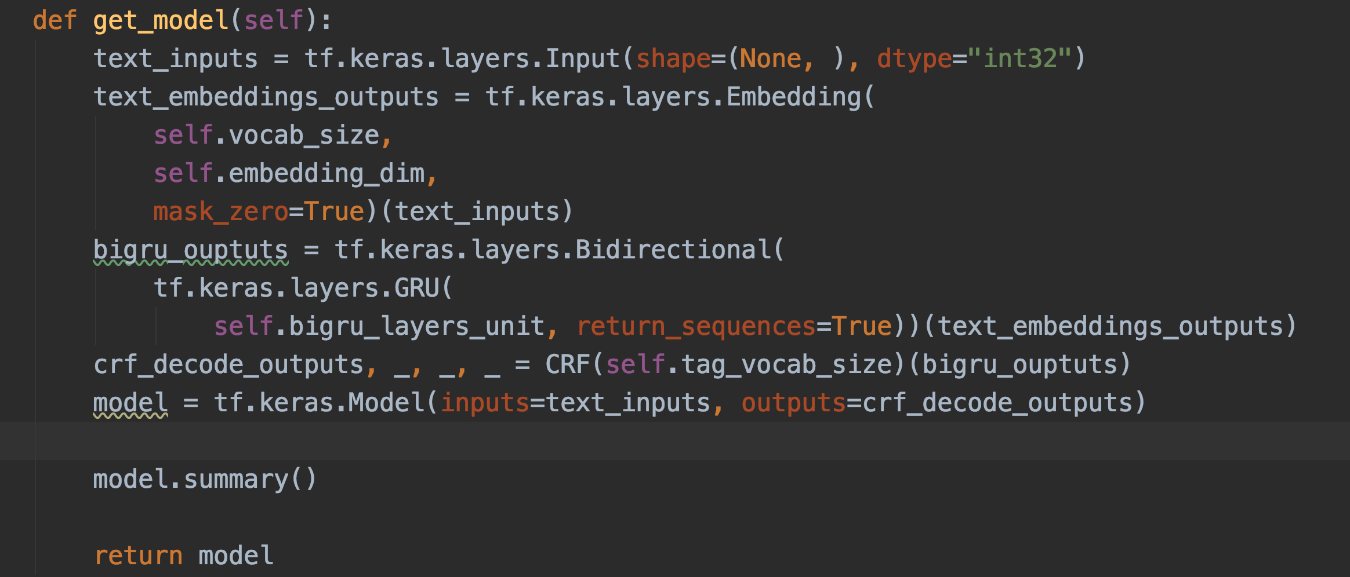1350x577 pixels.
Task: Click the underlined bigru_ouptuts variable definition
Action: (191, 250)
